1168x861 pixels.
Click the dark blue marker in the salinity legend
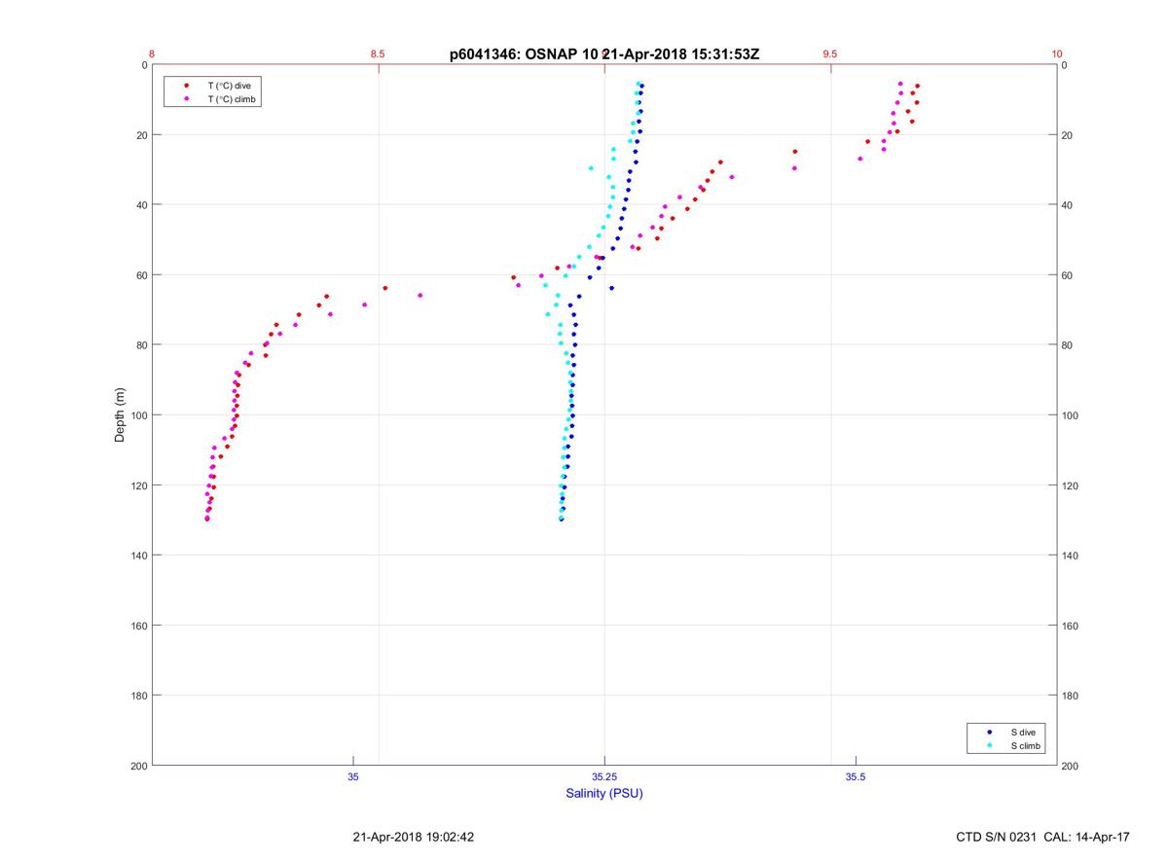tap(990, 731)
